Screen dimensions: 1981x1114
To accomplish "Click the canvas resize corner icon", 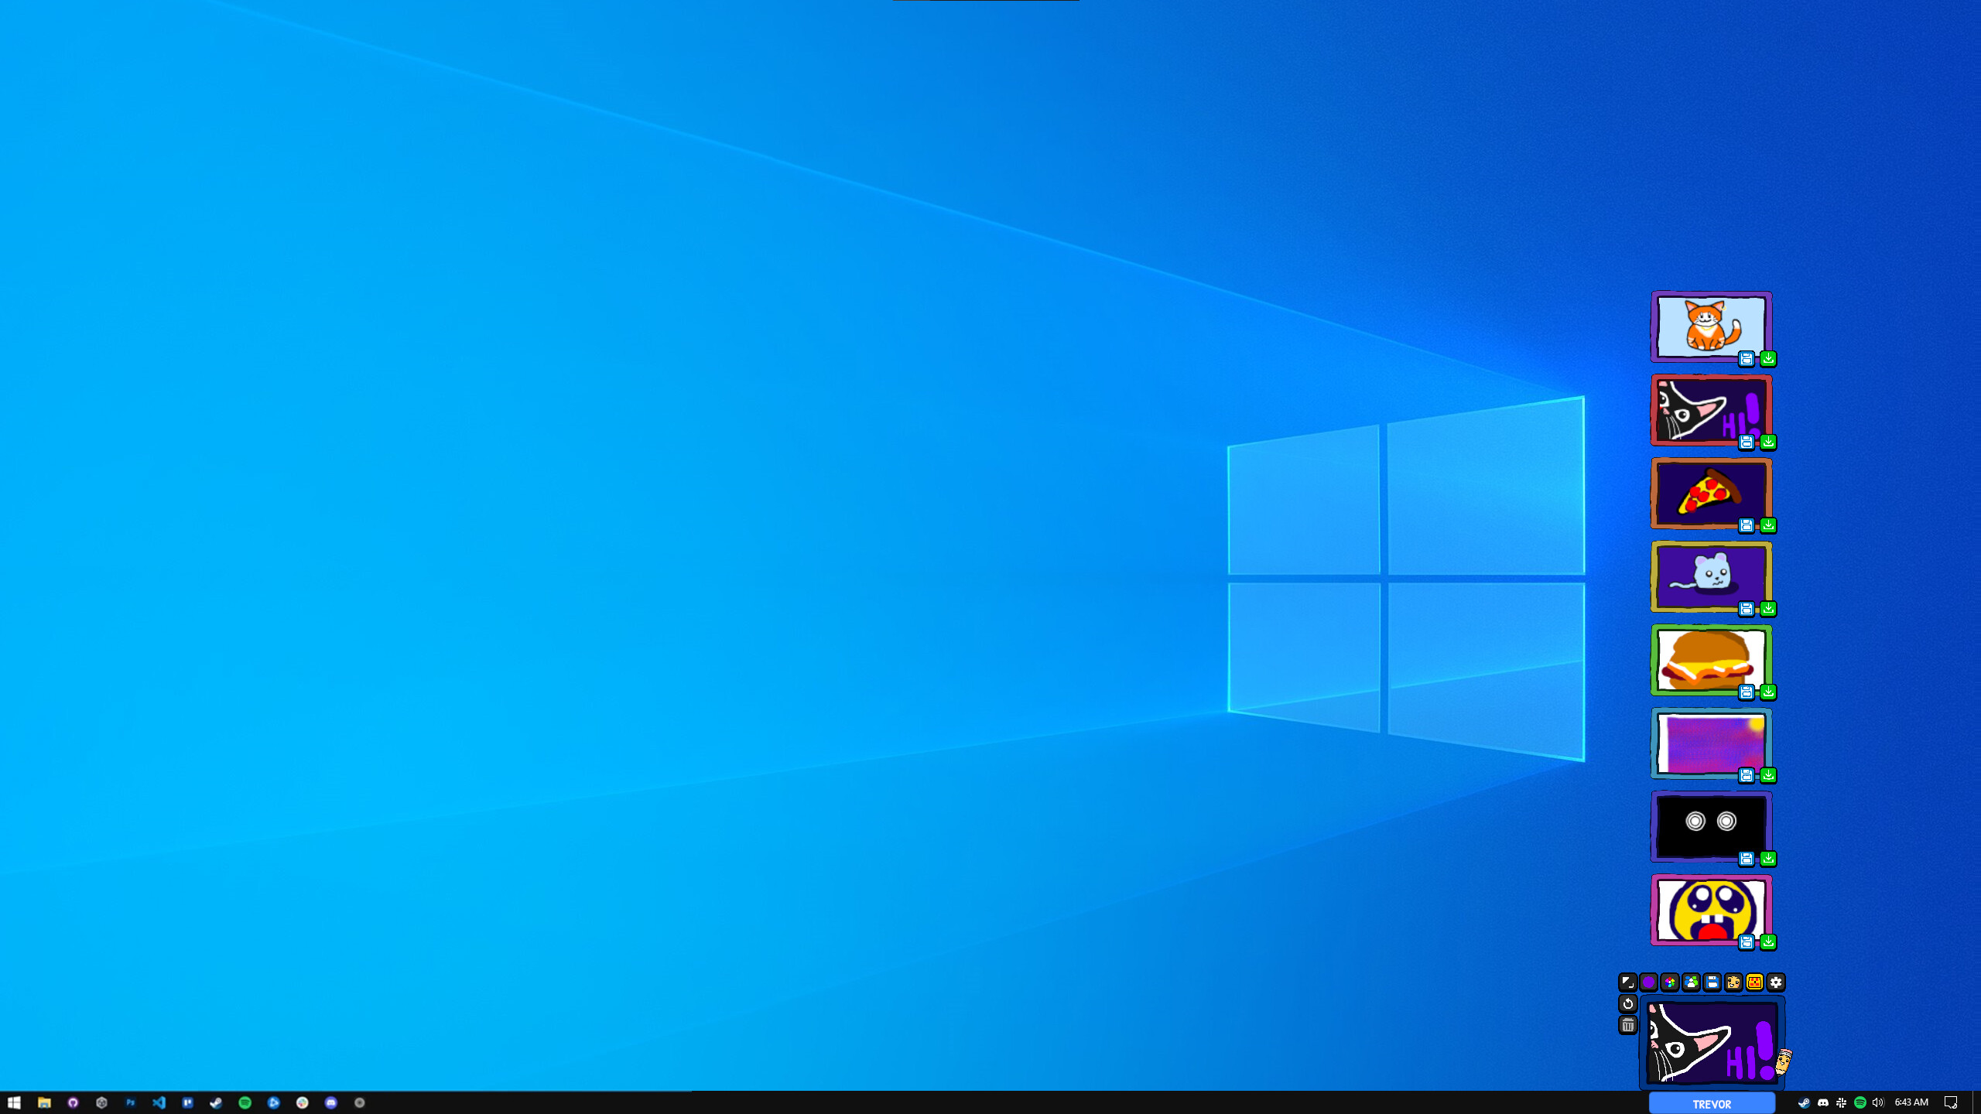I will (x=1627, y=982).
